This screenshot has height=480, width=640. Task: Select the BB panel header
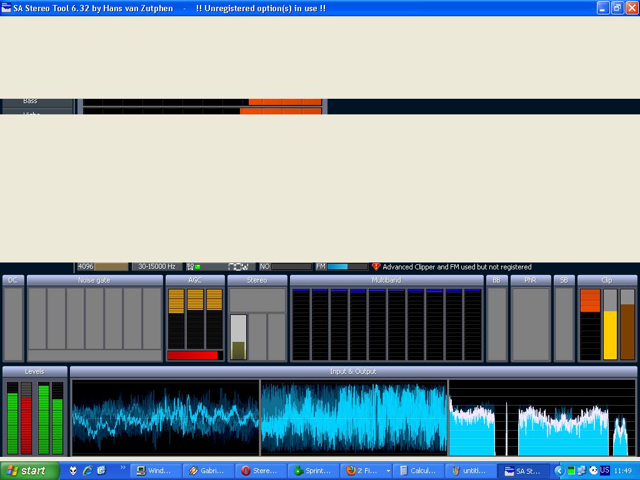click(x=497, y=280)
